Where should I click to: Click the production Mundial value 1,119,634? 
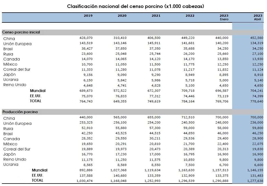(152, 170)
